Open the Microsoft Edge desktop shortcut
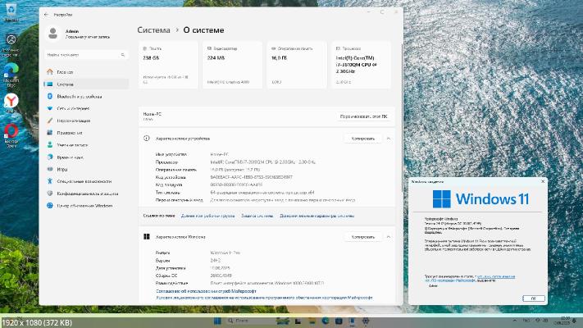The height and width of the screenshot is (328, 583). point(11,75)
